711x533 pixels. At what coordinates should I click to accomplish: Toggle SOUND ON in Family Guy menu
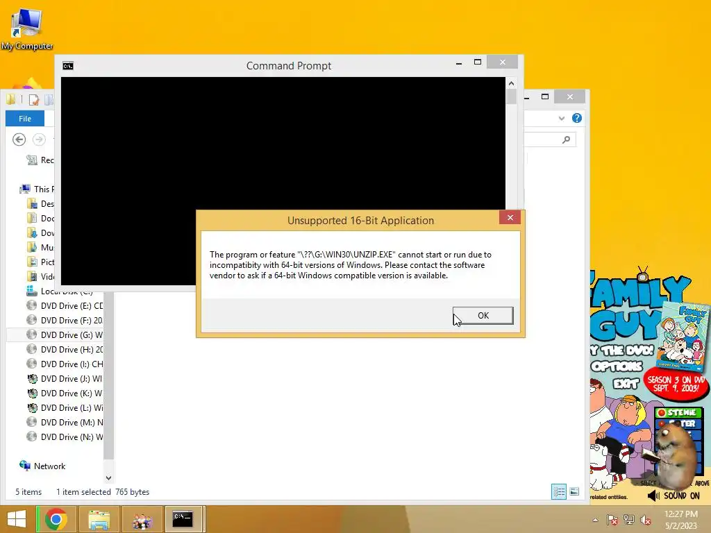coord(674,496)
